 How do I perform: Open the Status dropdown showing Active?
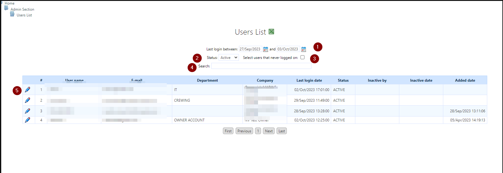click(229, 58)
